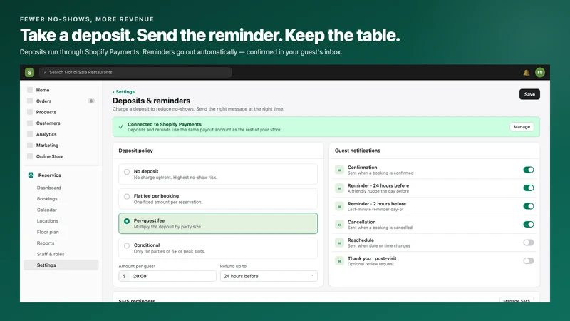Open Staff & roles

pos(51,254)
